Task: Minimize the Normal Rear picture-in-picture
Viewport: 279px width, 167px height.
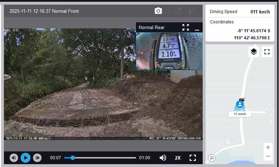Action: tap(197, 28)
